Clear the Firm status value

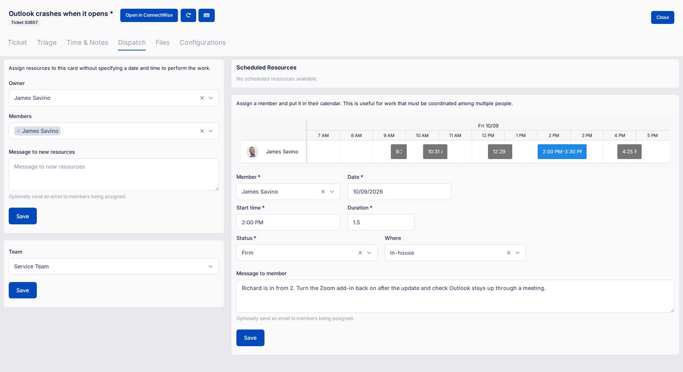point(360,253)
